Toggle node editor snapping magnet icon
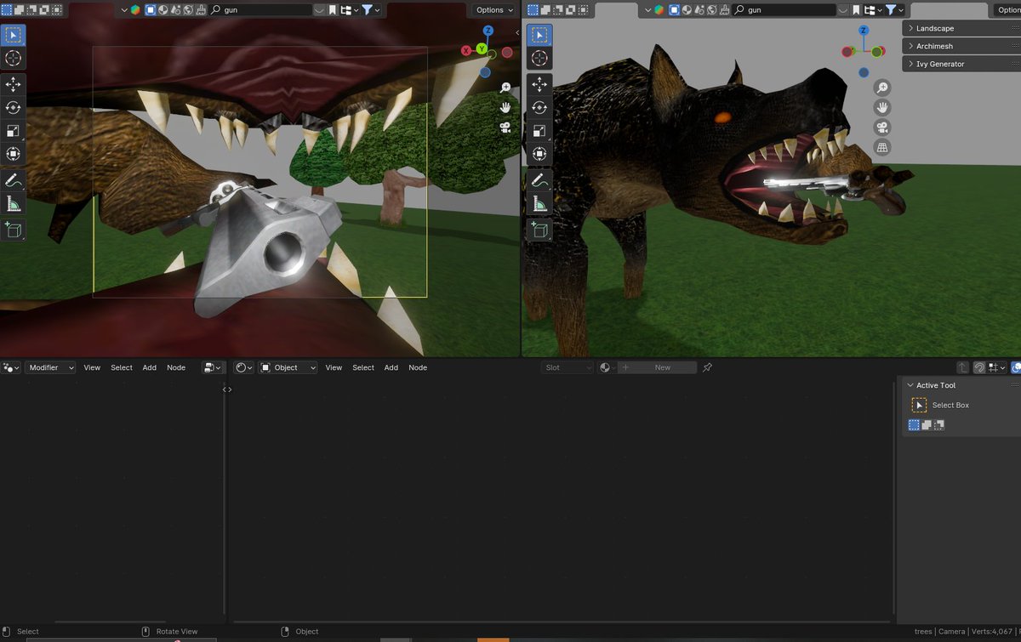 coord(979,367)
